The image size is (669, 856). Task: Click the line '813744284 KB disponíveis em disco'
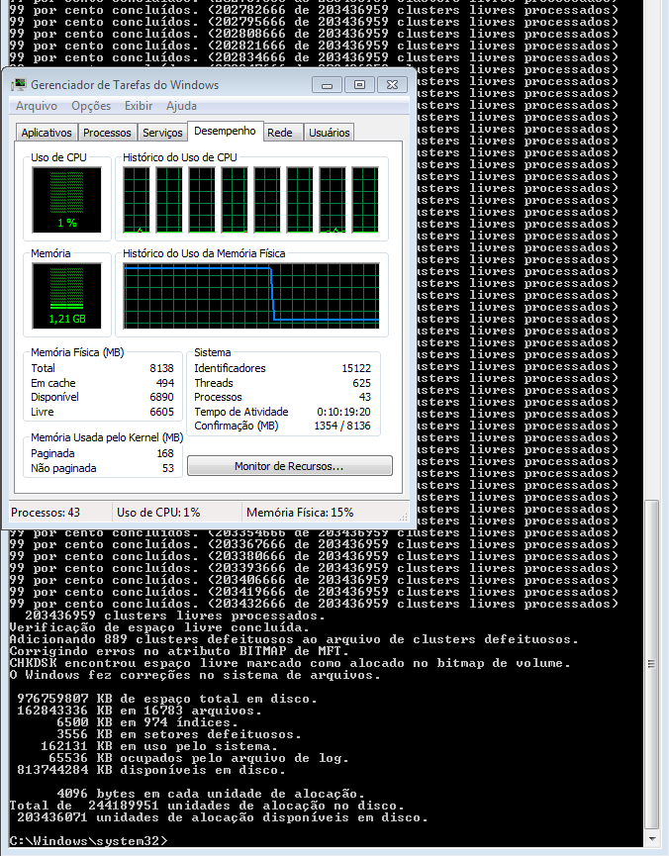(x=151, y=770)
